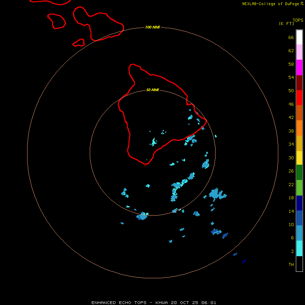Viewport: 305px width, 305px height.
Task: Click the medium blue 18 kft swatch
Action: click(299, 218)
